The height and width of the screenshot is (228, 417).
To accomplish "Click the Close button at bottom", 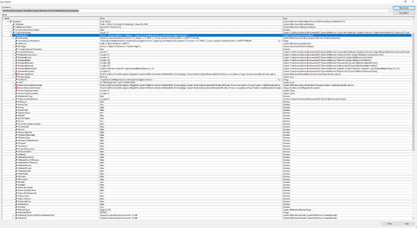I will (389, 224).
